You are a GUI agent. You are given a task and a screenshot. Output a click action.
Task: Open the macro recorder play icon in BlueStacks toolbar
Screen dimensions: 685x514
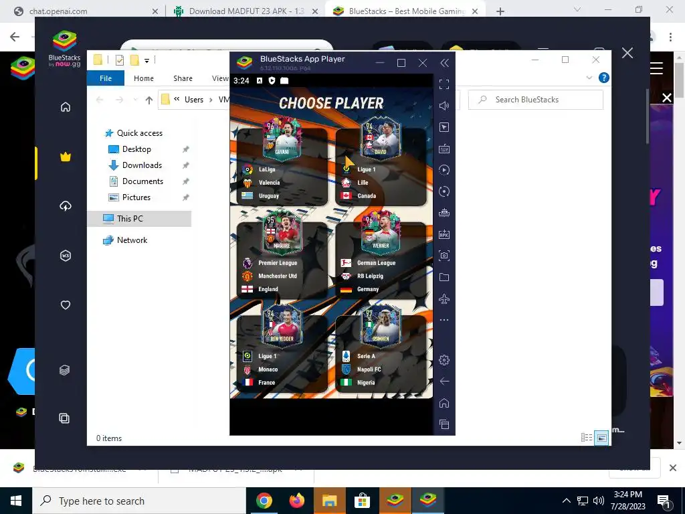[444, 170]
